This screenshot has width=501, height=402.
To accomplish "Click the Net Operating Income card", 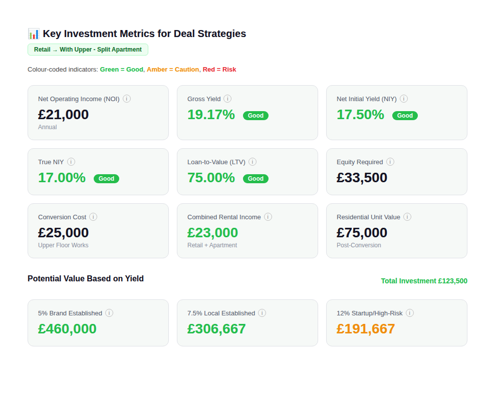I will tap(98, 113).
